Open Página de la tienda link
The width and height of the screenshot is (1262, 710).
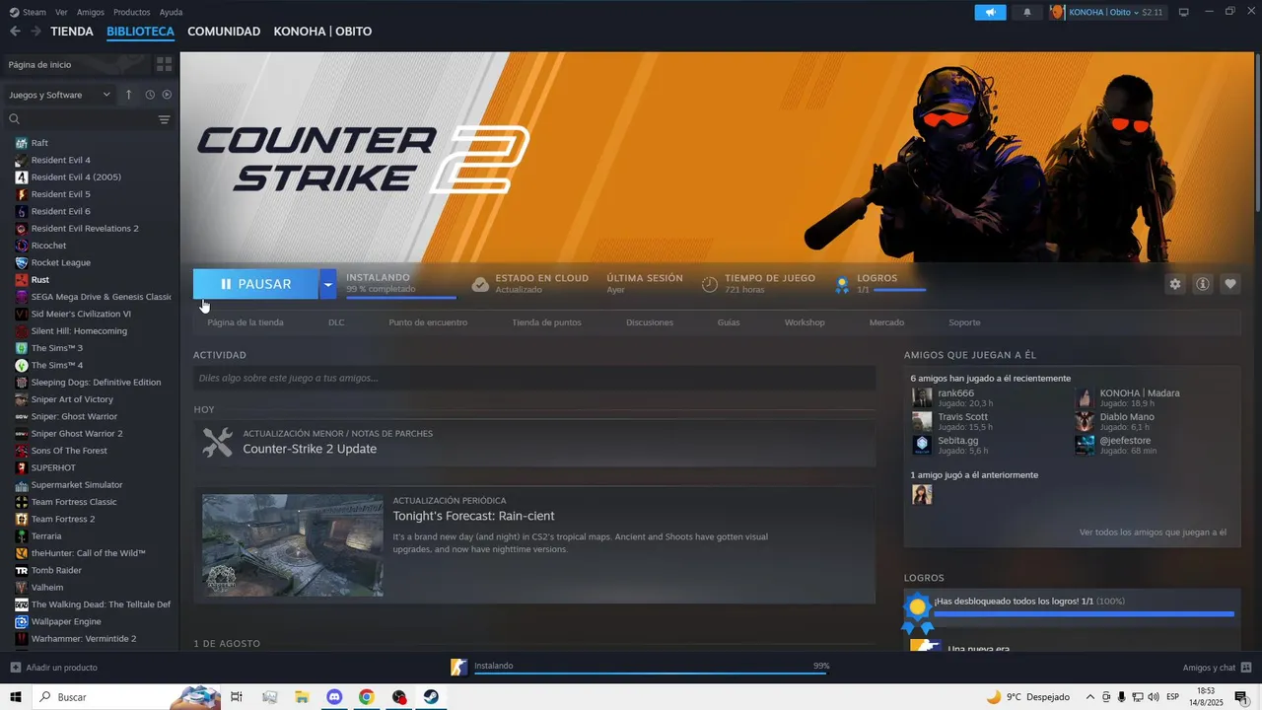pyautogui.click(x=245, y=322)
